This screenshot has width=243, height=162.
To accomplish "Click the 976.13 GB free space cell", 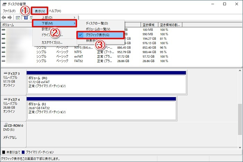I will click(x=149, y=43).
